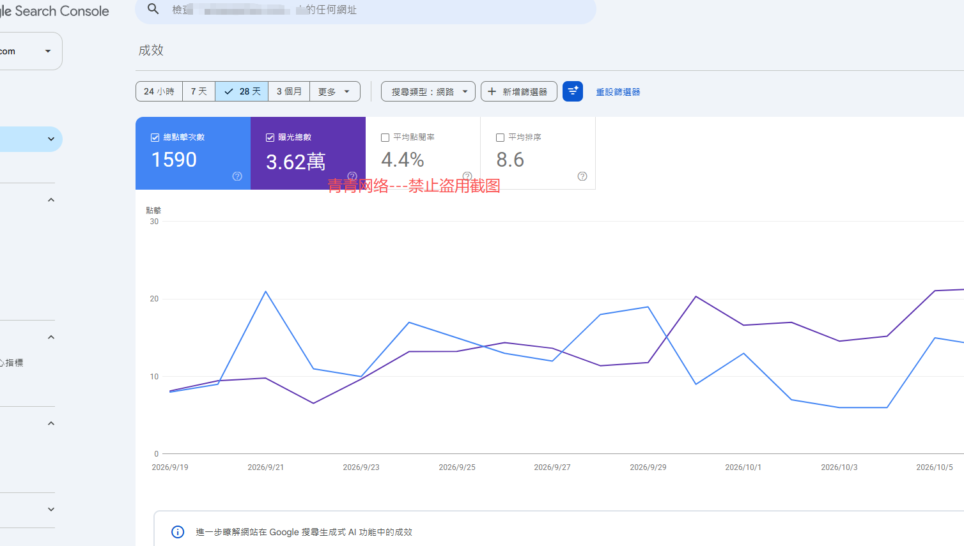Click the 1590 total clicks value

[x=174, y=160]
